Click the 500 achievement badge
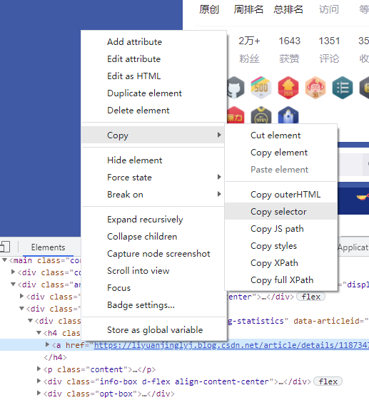Screen dimensions: 369x400 [x=261, y=88]
